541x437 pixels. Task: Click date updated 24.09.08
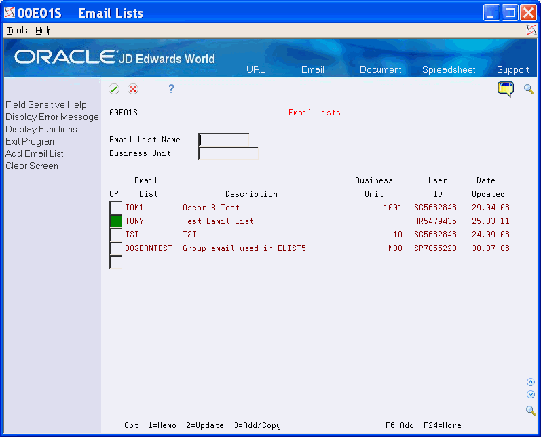tap(491, 235)
